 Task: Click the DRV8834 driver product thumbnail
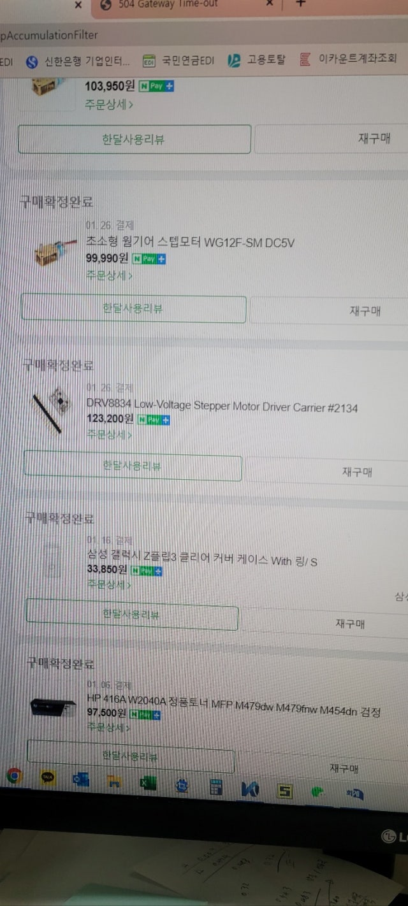tap(53, 408)
